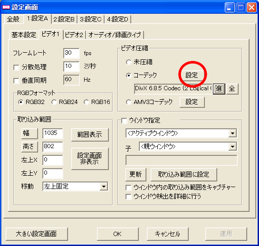Click the 左上Y input field
This screenshot has height=246, width=259.
pos(53,173)
